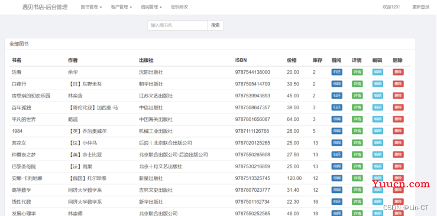View 详情 for 高等数学

tap(357, 190)
